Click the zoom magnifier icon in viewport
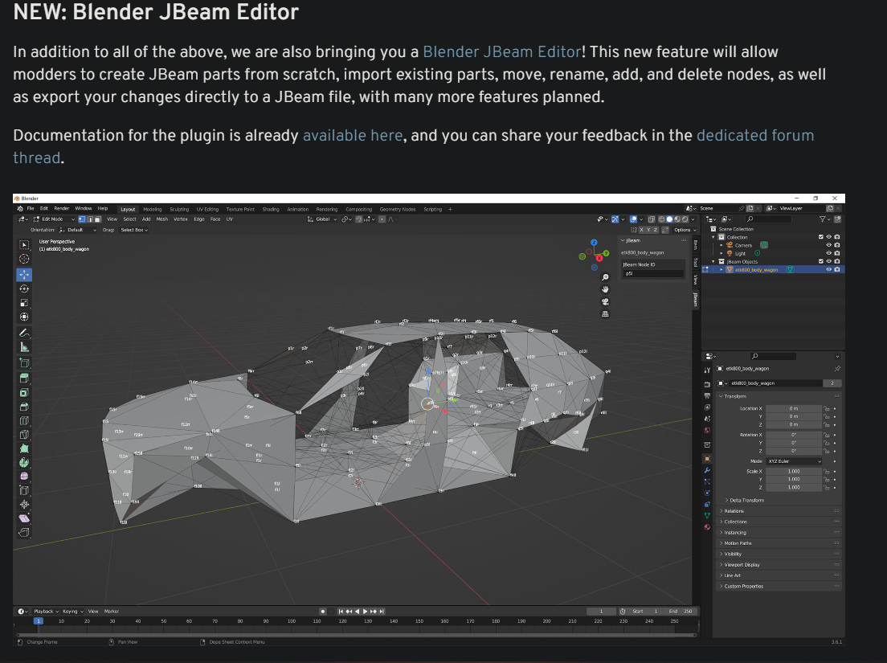Screen dimensions: 887x663 click(x=605, y=277)
